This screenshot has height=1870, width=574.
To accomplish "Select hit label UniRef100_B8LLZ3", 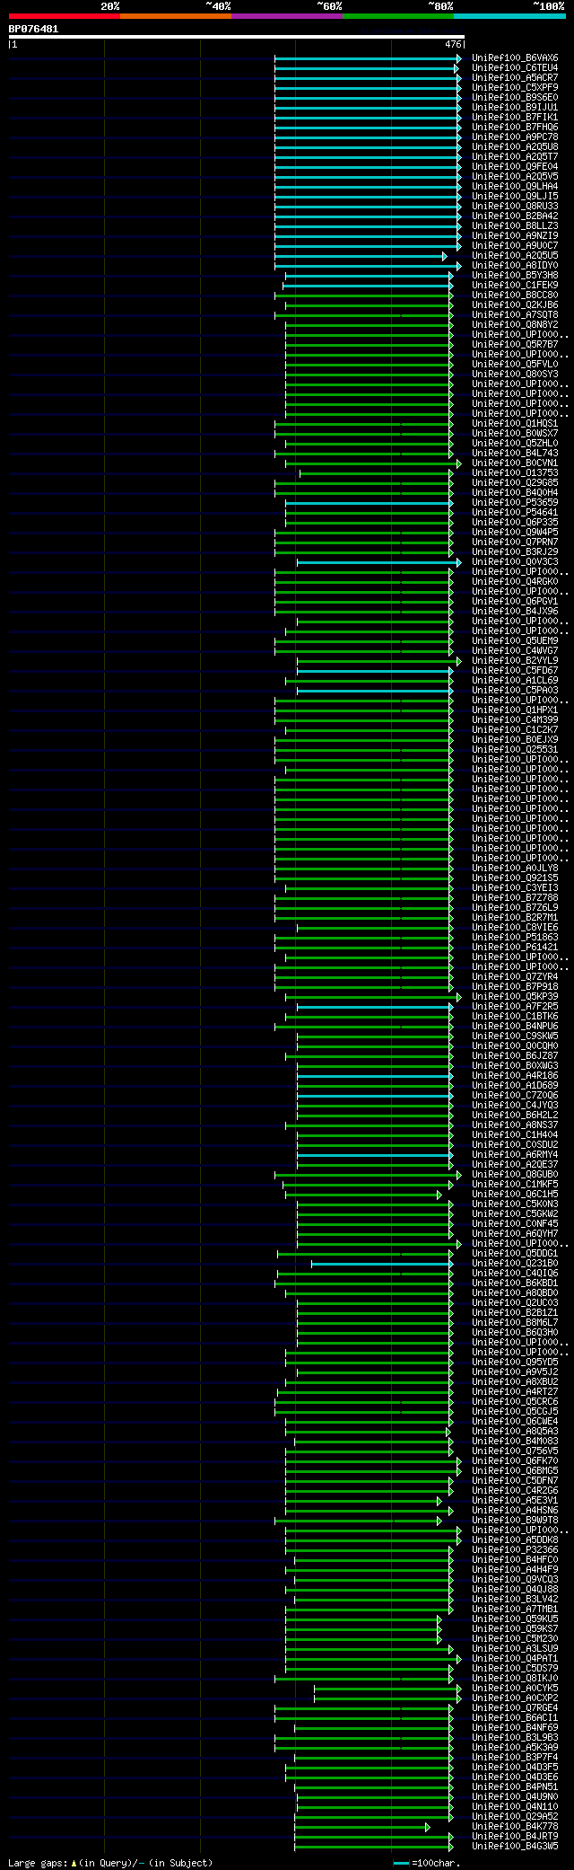I will (x=515, y=226).
